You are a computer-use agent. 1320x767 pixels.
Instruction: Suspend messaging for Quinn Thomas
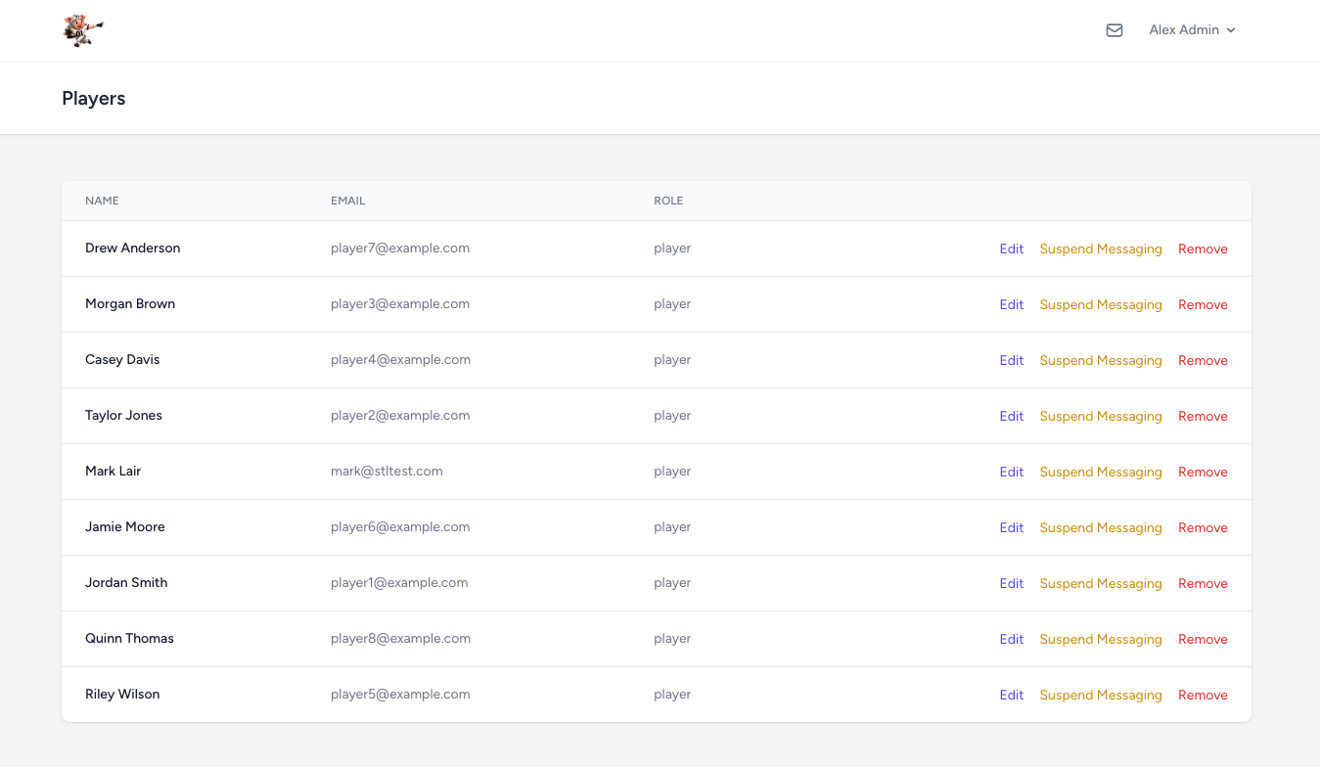click(1101, 639)
